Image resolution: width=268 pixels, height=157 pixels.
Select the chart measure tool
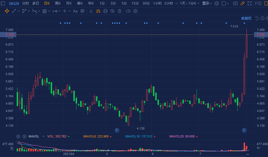tap(44, 11)
